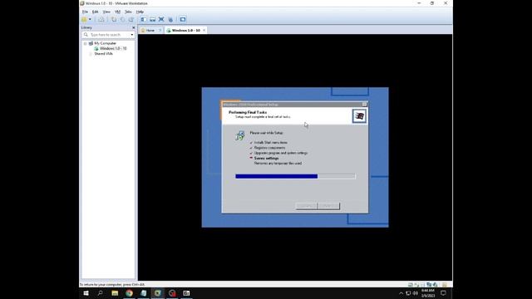Viewport: 532px width, 299px height.
Task: Click the 'Performing Final Tasks' heading
Action: [x=248, y=112]
